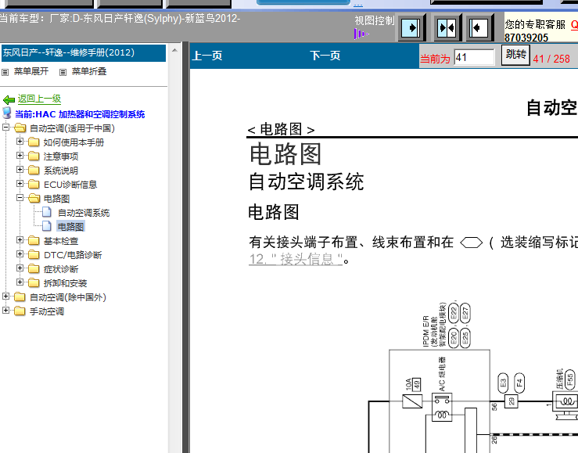
Task: Click the 41 / 258 page counter
Action: point(551,59)
